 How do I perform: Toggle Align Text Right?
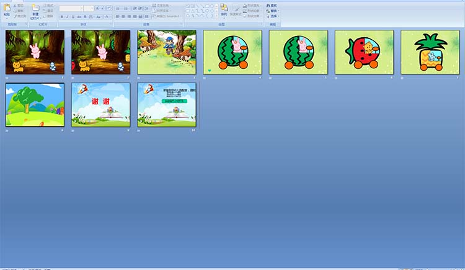(x=129, y=17)
